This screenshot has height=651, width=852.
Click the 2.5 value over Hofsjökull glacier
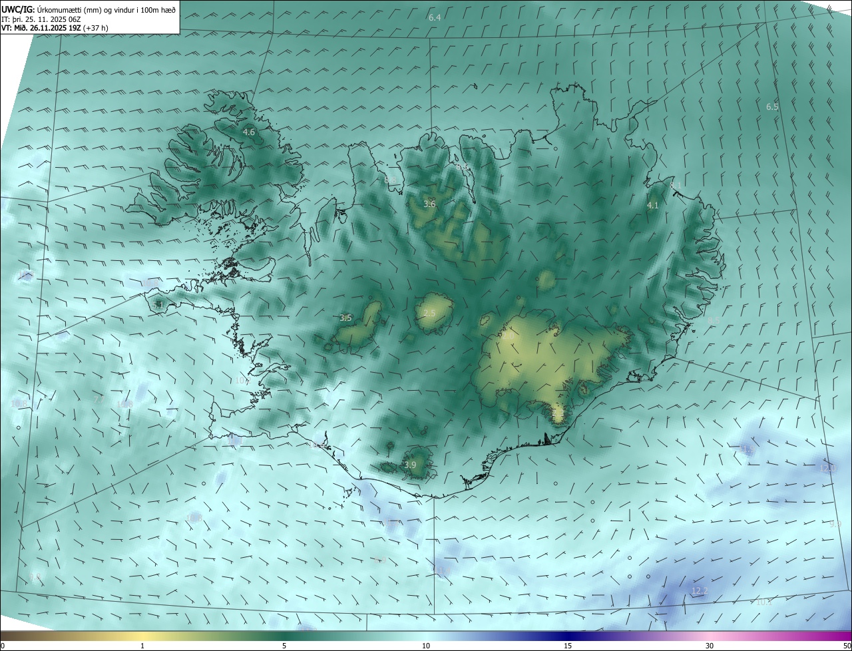point(429,313)
